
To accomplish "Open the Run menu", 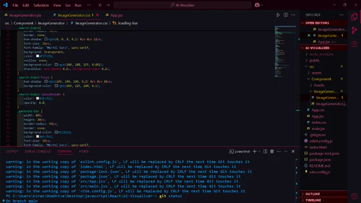I will [x=78, y=5].
